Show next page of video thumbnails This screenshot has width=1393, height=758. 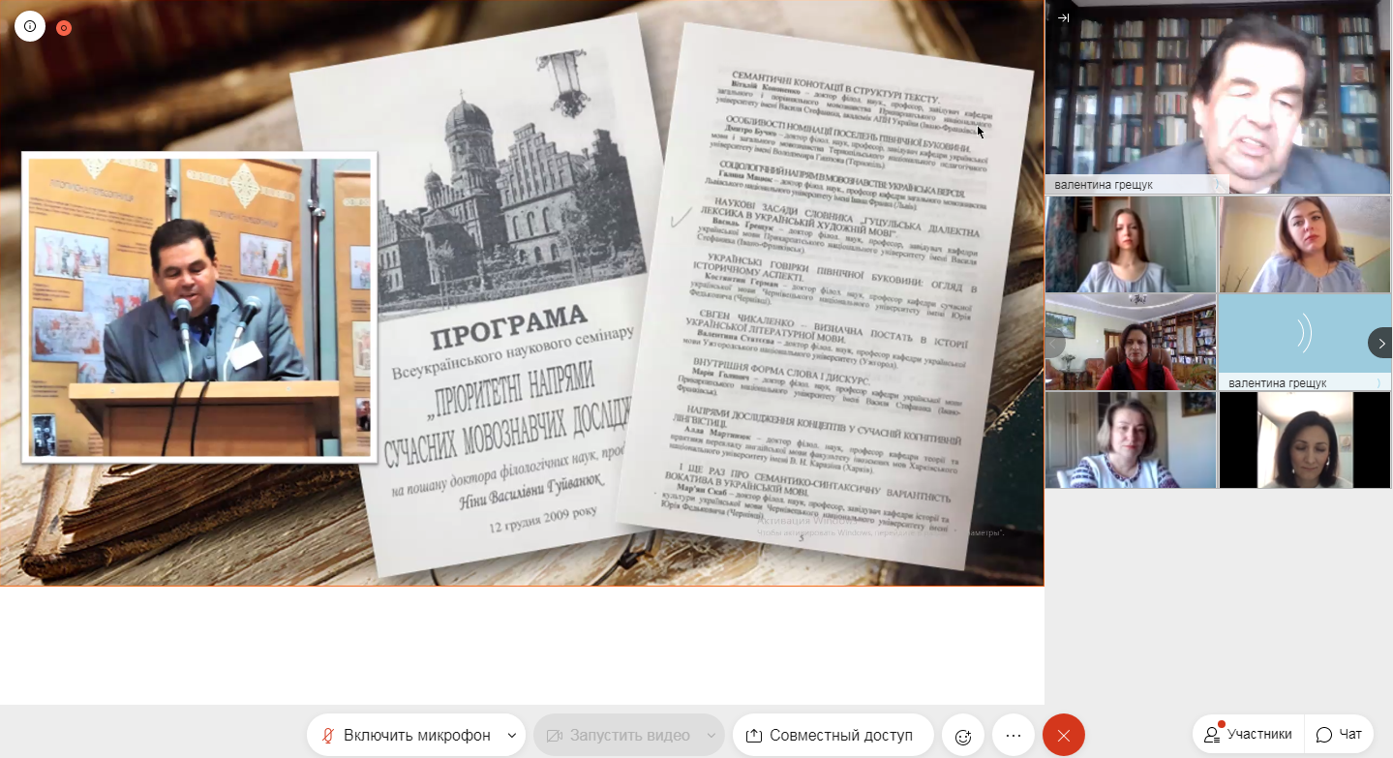click(x=1380, y=343)
